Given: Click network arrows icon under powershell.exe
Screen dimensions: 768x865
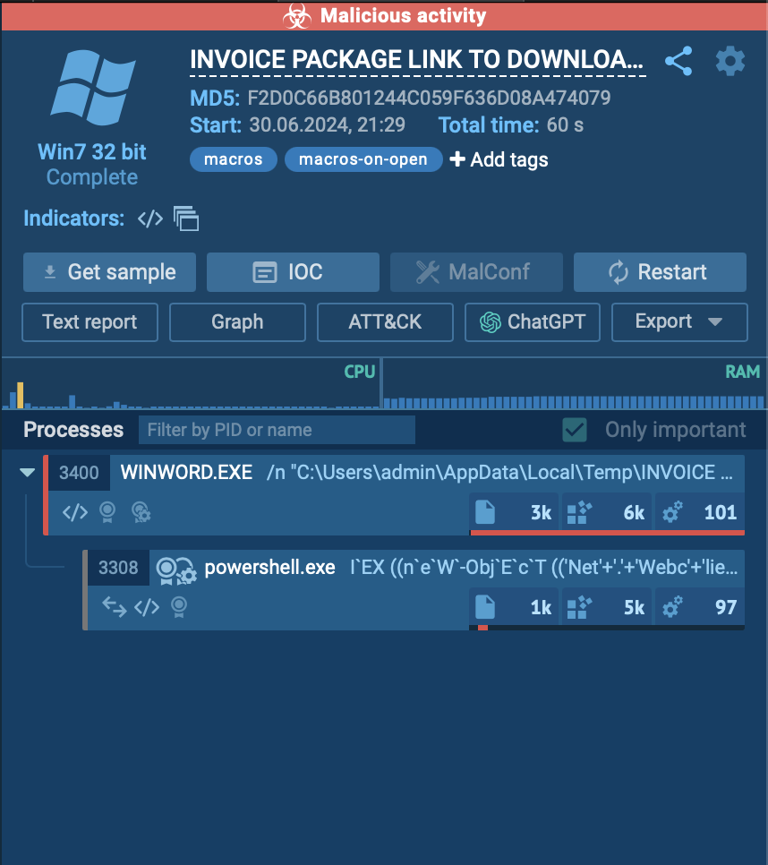Looking at the screenshot, I should point(114,607).
